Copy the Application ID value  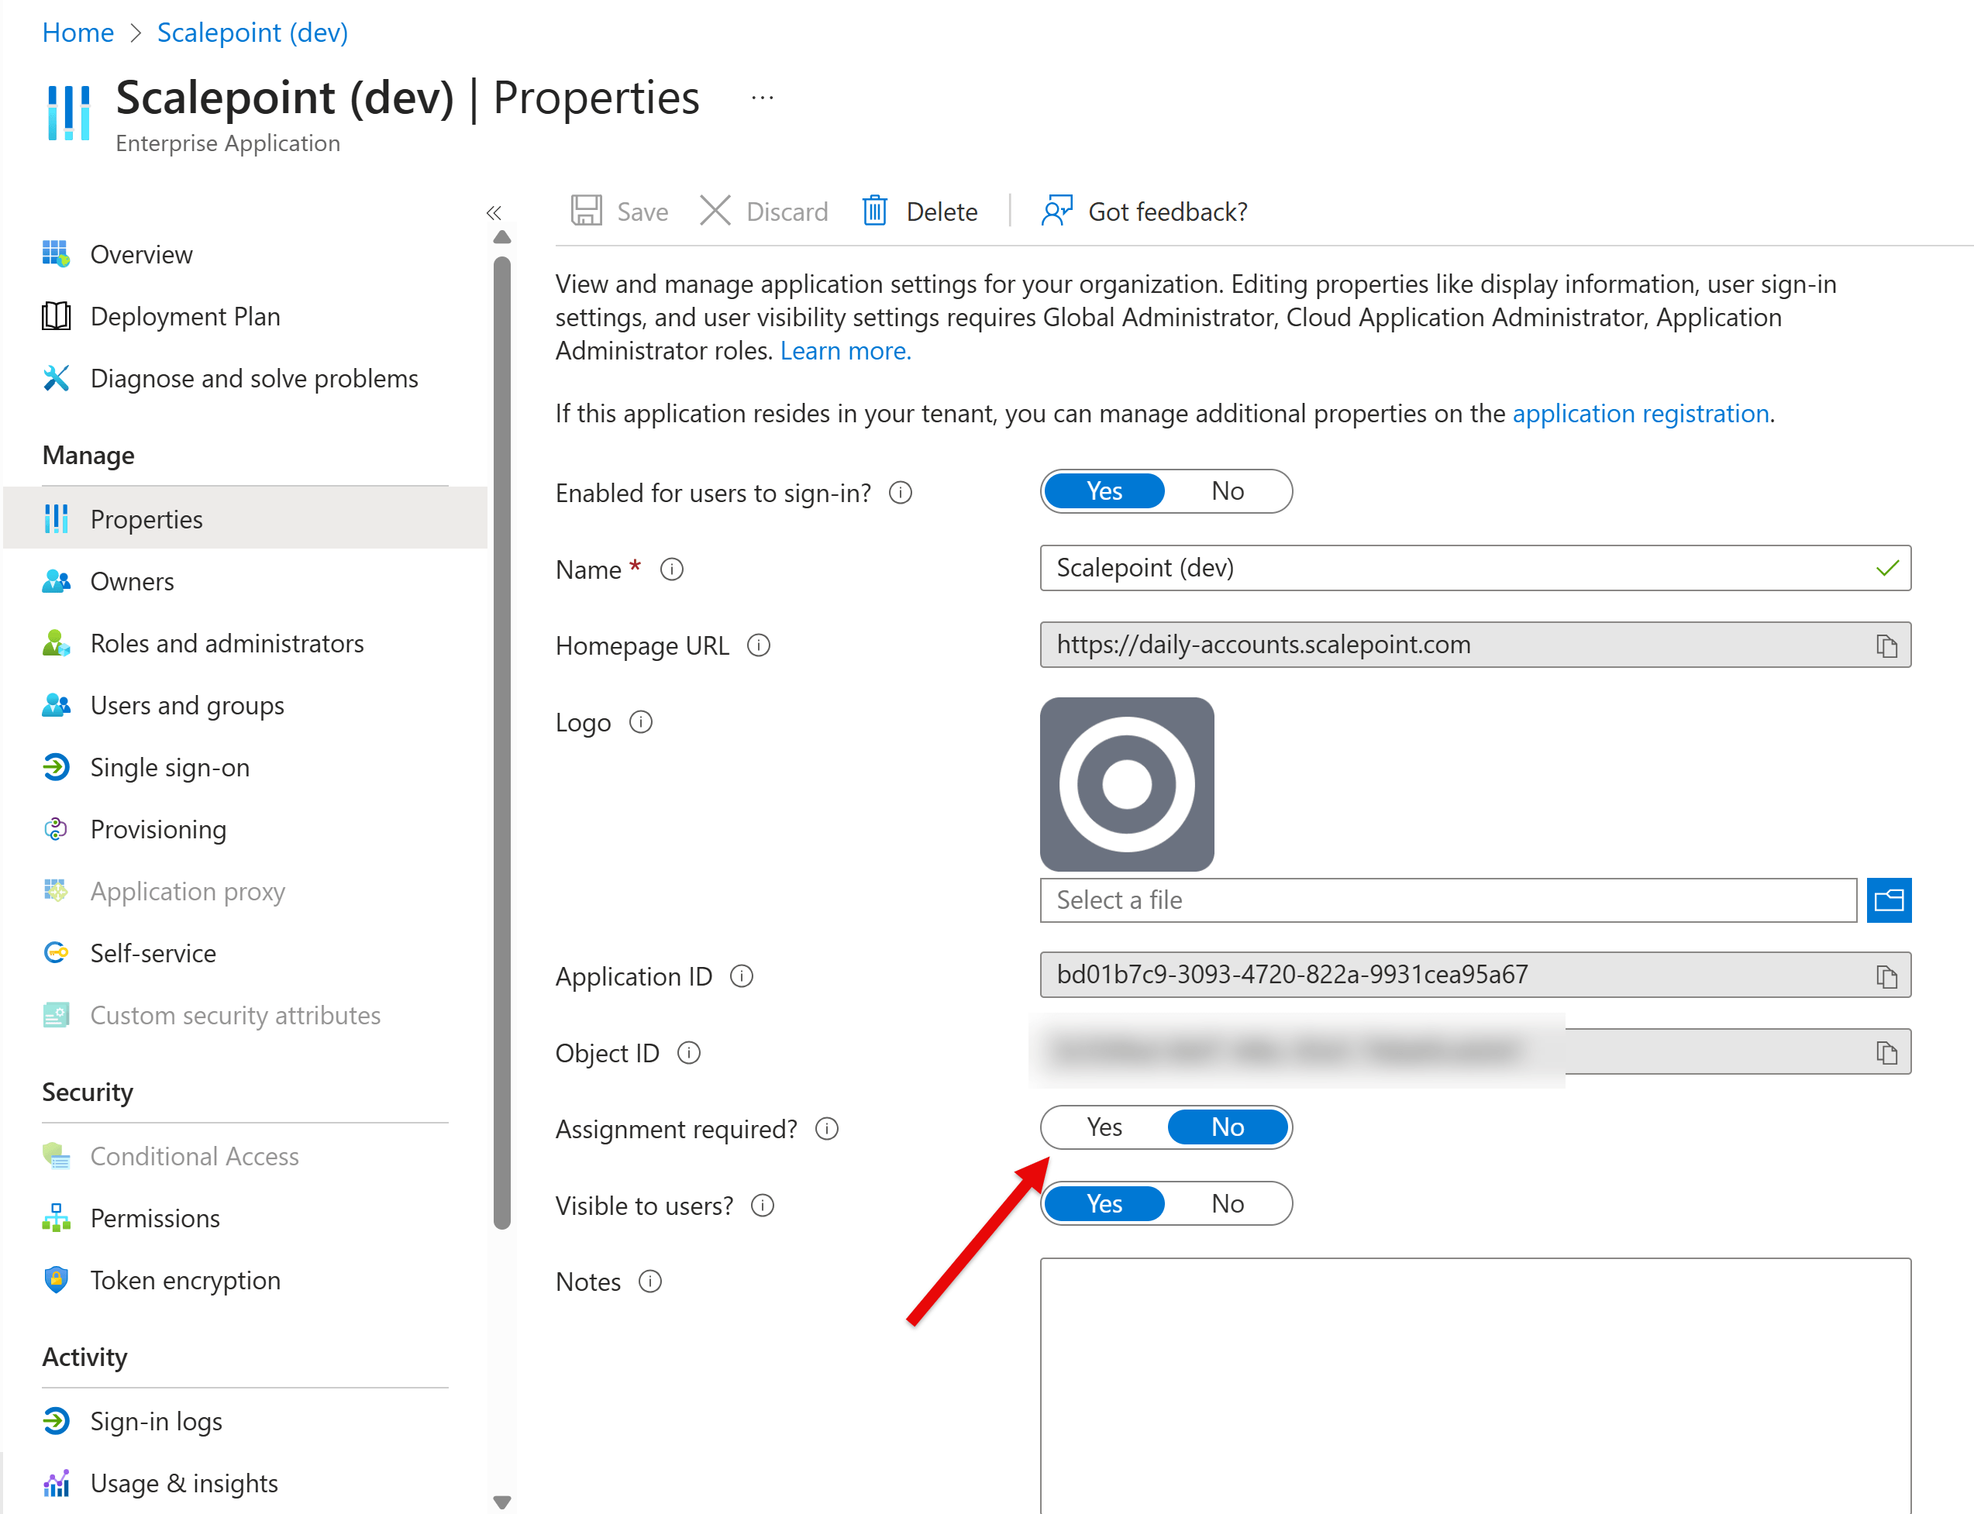pos(1886,976)
